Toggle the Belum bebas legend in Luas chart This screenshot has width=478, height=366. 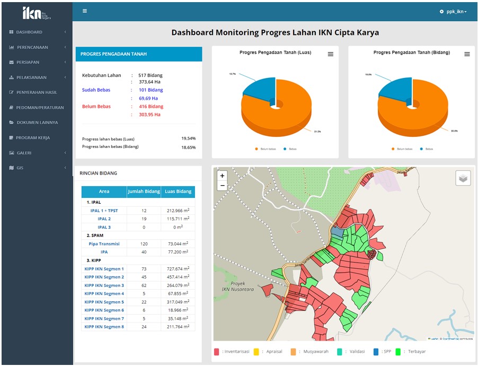tap(267, 149)
